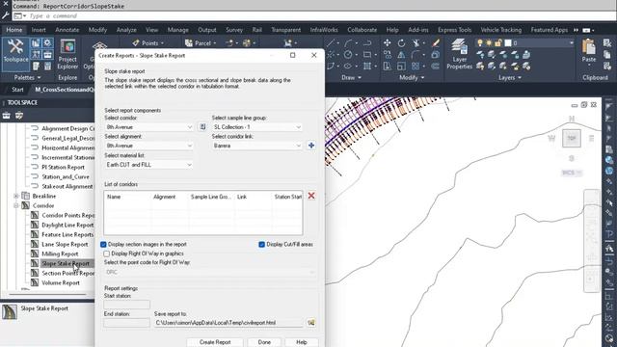Screen dimensions: 617x347
Task: Expand the Layers panel dropdown
Action: click(x=510, y=77)
